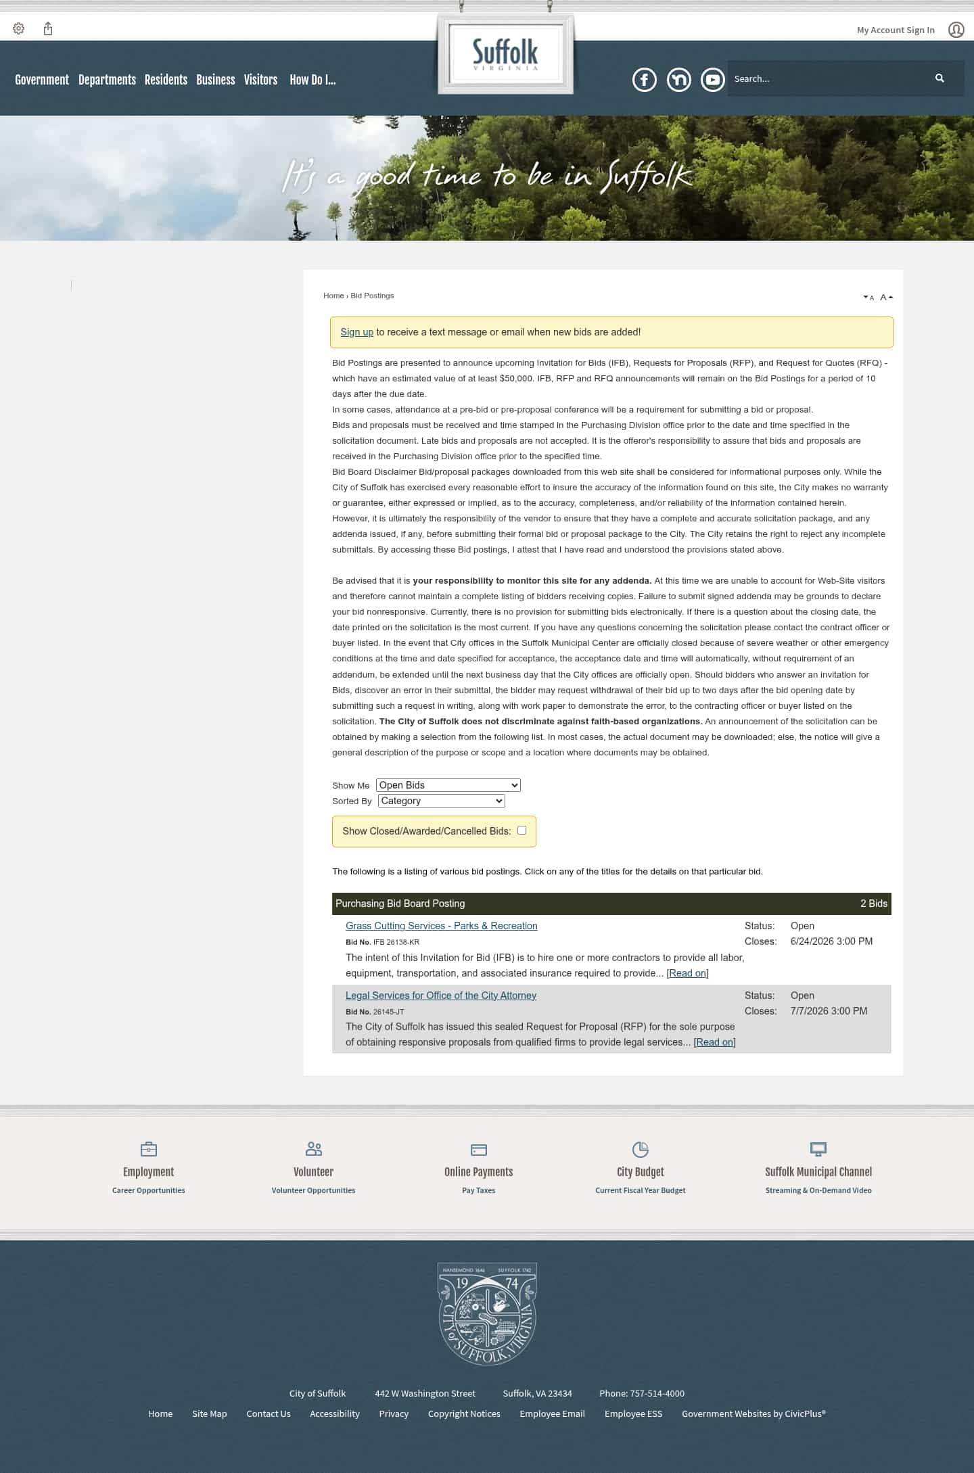
Task: Open the Residents menu
Action: click(x=166, y=80)
